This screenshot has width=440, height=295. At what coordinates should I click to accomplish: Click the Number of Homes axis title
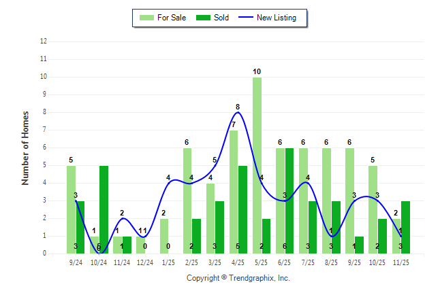25,147
